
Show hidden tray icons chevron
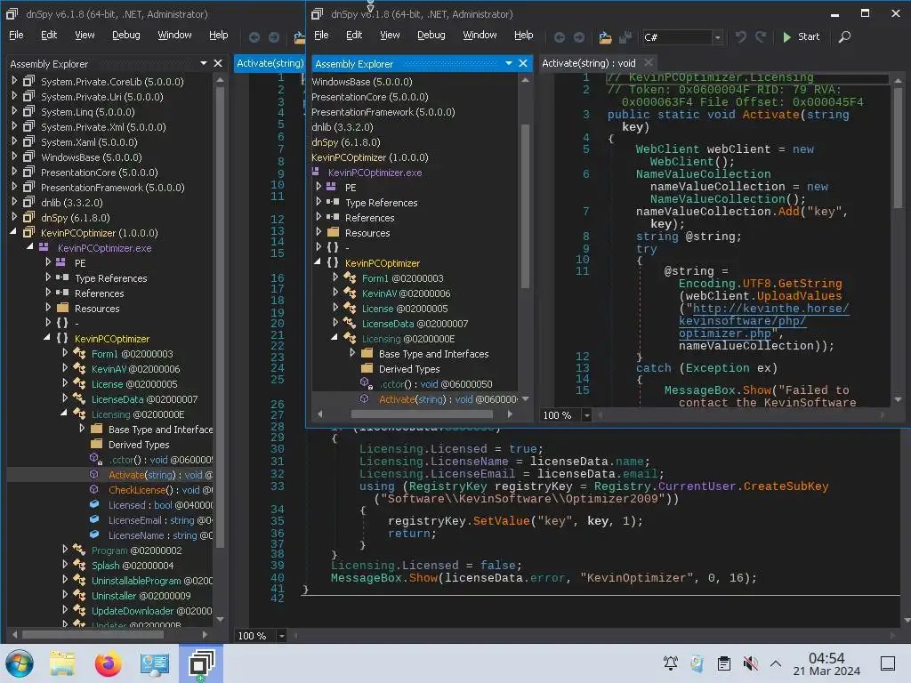coord(775,663)
